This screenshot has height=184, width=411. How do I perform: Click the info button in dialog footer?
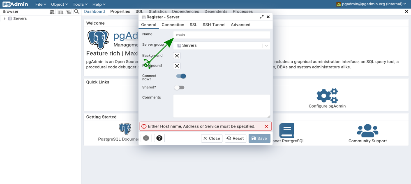coord(146,138)
